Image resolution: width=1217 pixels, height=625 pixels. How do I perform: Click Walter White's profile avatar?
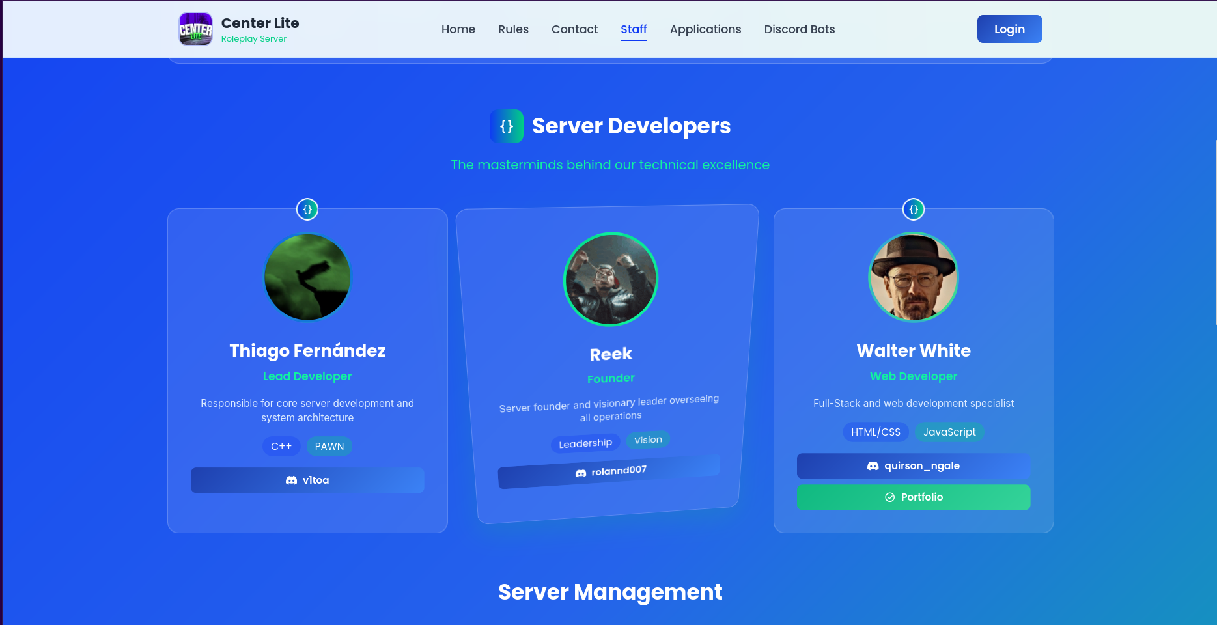914,277
